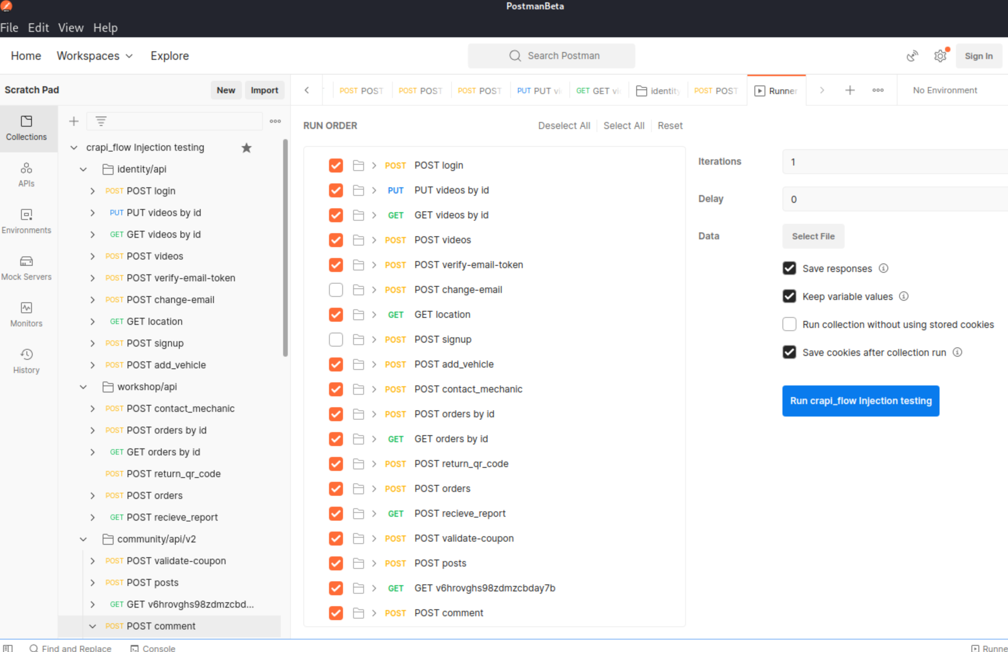Switch to the identity folder tab

click(x=659, y=91)
